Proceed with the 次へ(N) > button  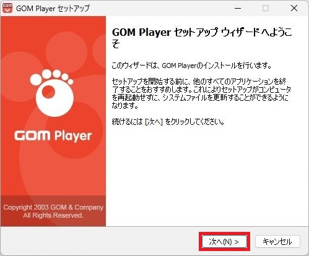click(x=224, y=242)
